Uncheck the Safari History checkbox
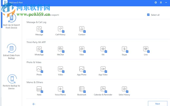 tap(127, 92)
